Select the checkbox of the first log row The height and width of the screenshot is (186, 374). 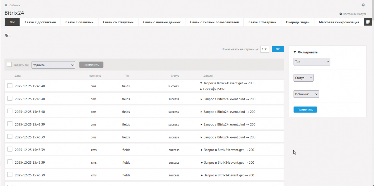click(x=10, y=86)
